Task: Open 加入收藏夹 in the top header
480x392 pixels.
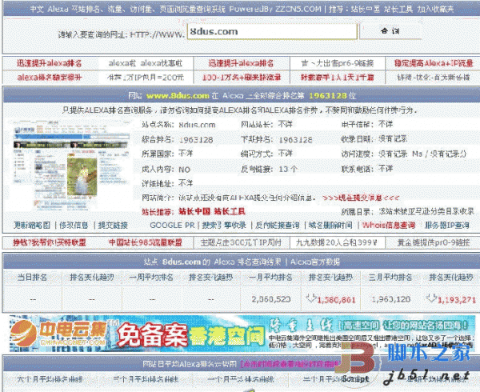Action: click(435, 9)
